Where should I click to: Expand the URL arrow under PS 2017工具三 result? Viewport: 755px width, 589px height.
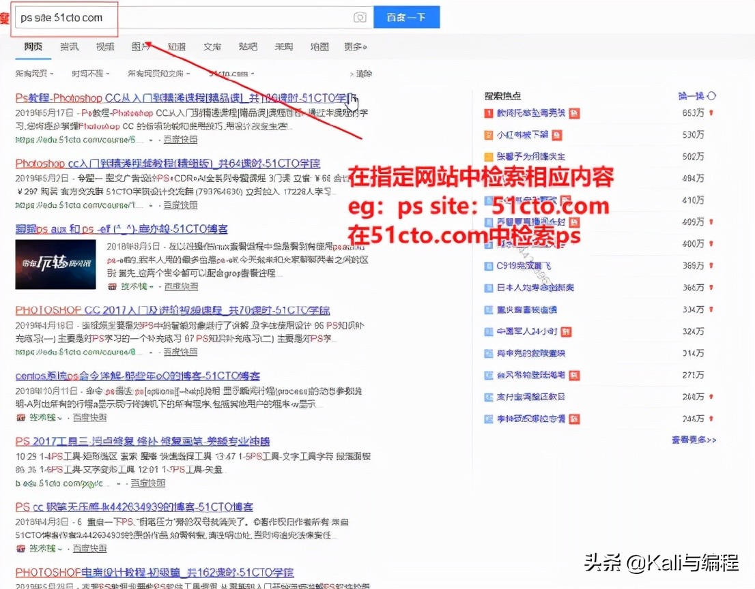pos(118,483)
